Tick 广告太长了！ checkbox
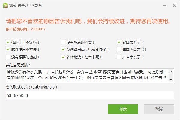This screenshot has height=120, width=180. point(119,57)
